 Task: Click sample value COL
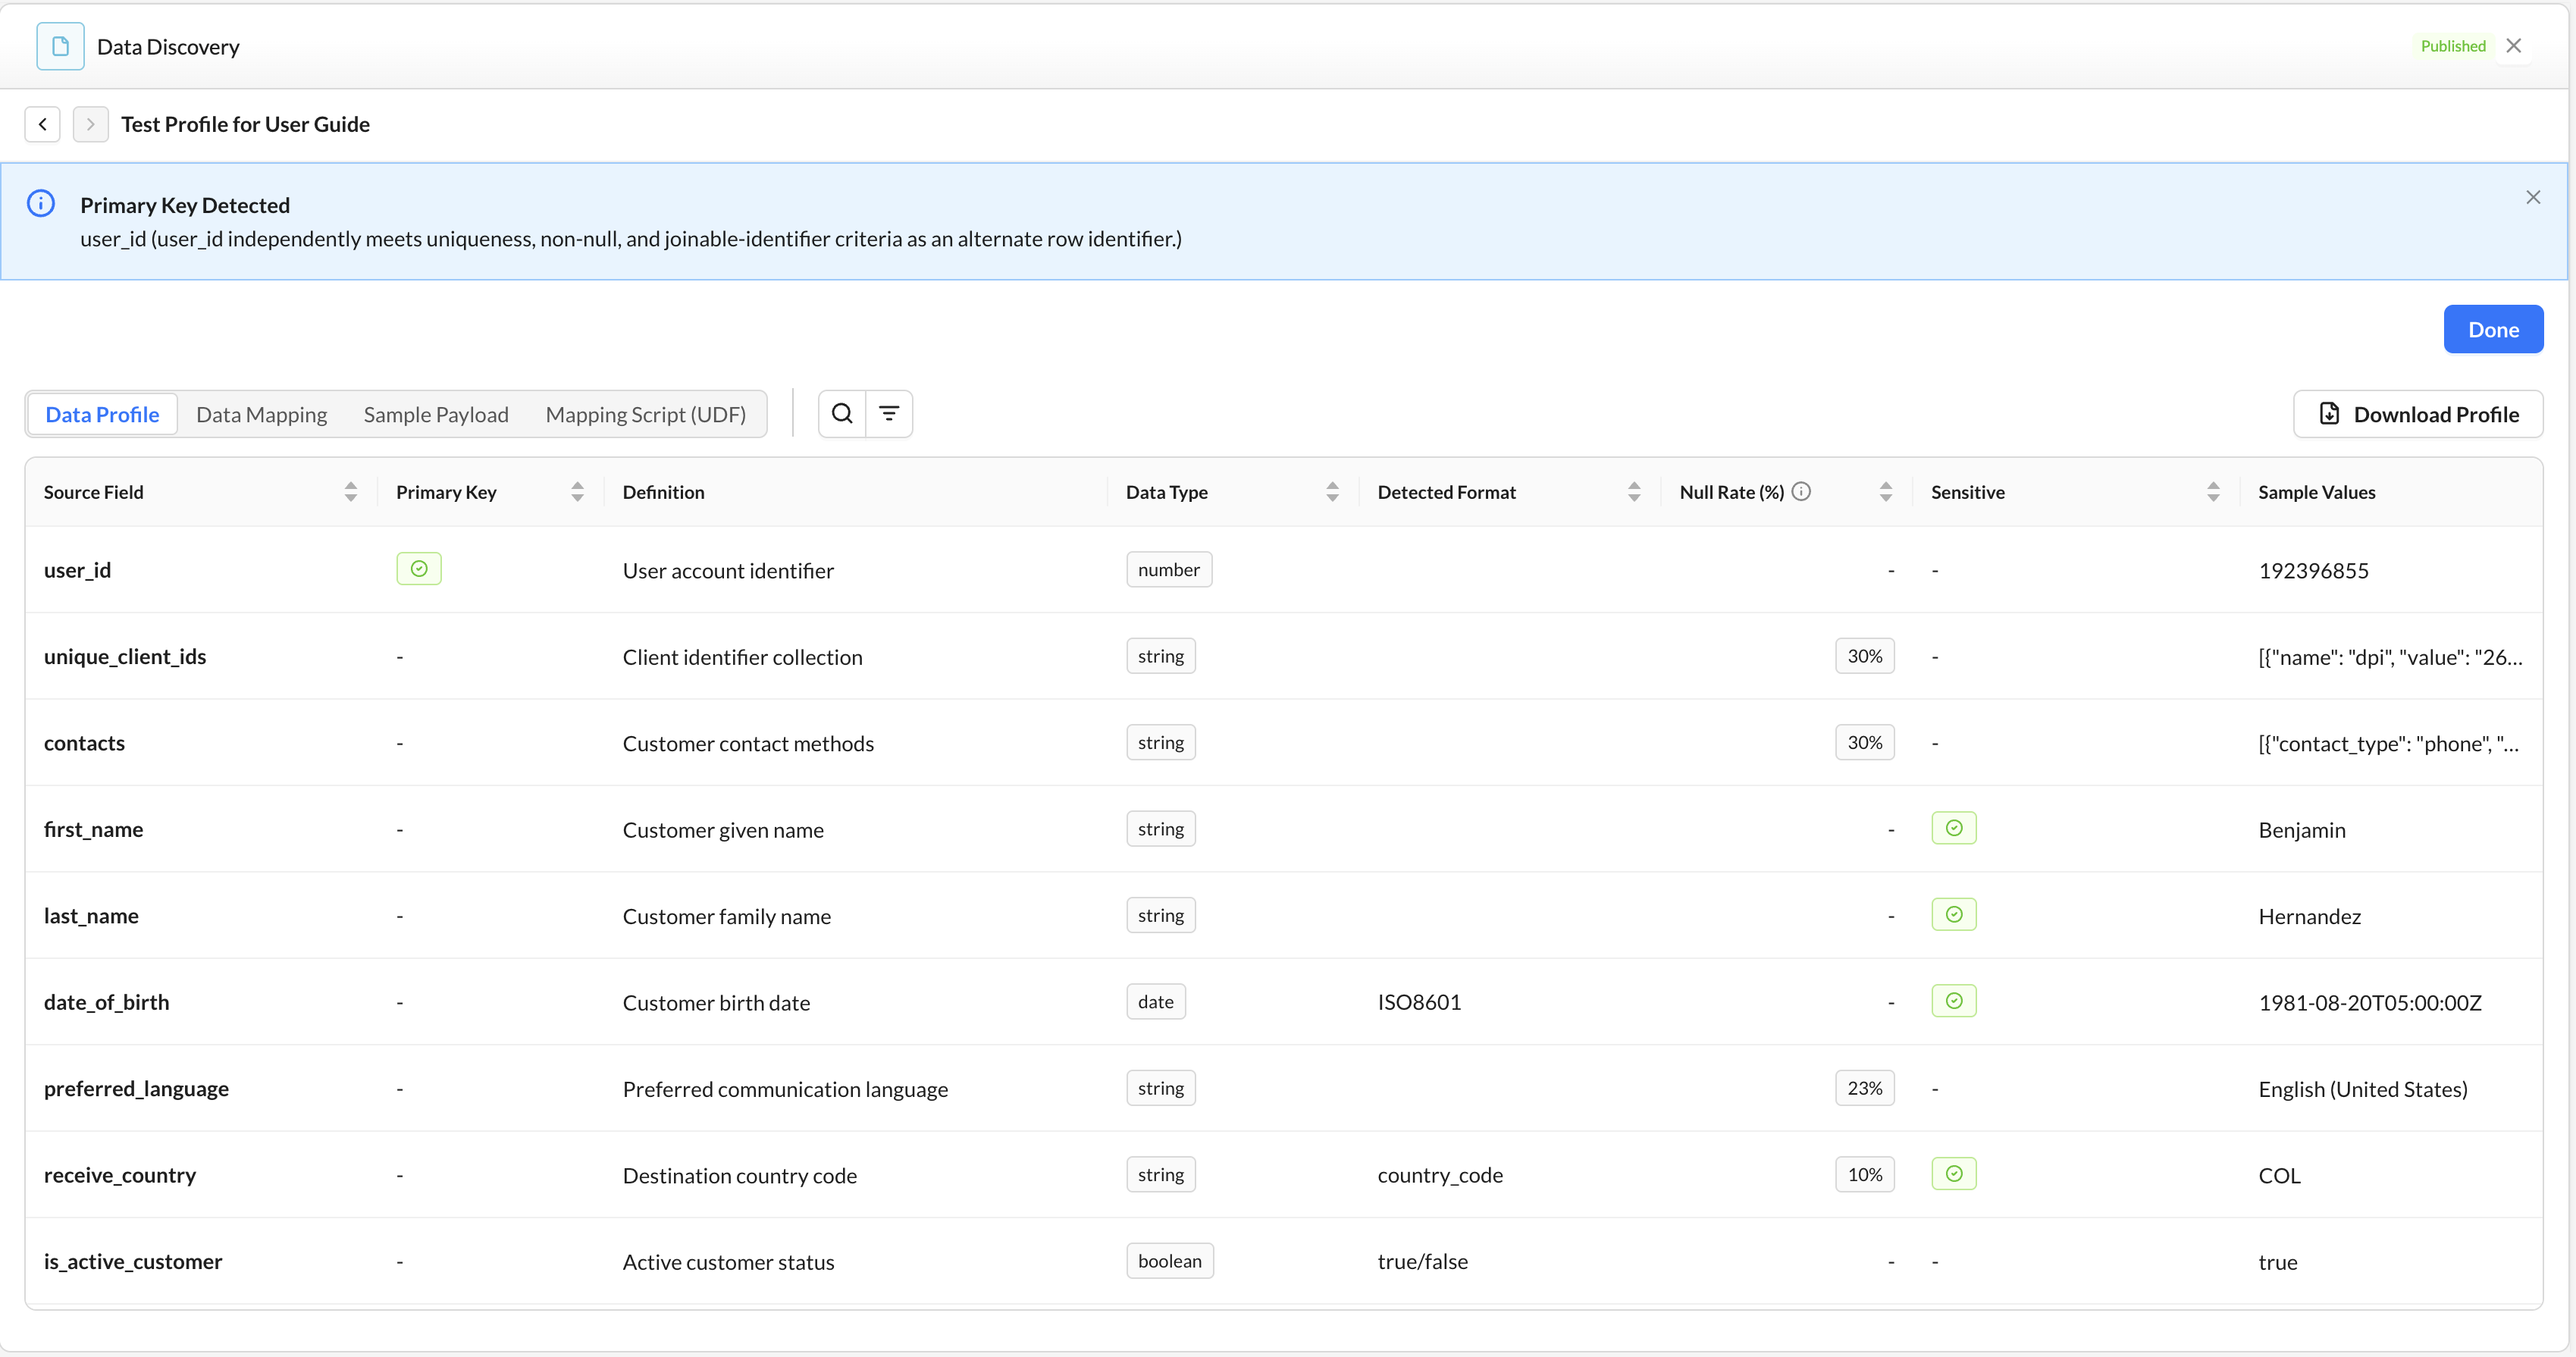[2279, 1175]
